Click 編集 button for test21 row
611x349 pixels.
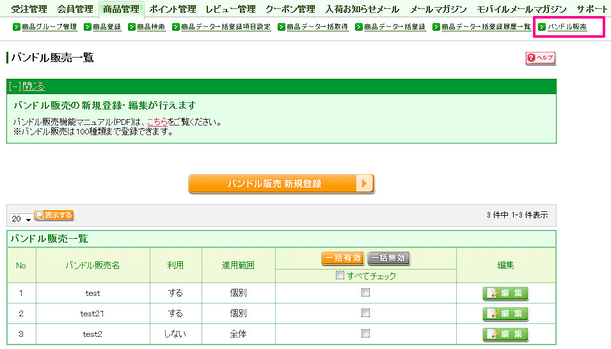(x=505, y=314)
